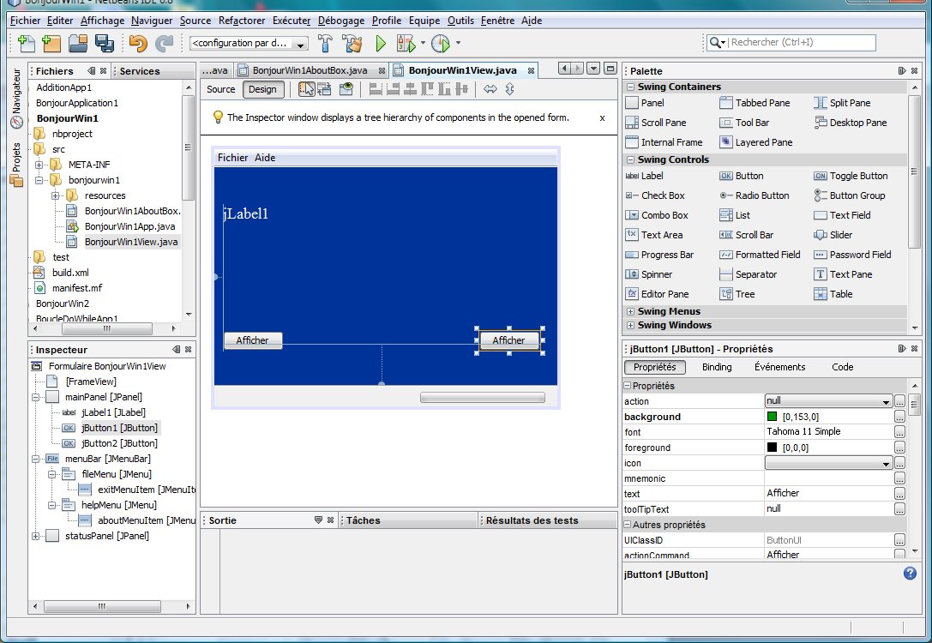Click the Redo toolbar icon
The image size is (932, 643).
tap(164, 43)
